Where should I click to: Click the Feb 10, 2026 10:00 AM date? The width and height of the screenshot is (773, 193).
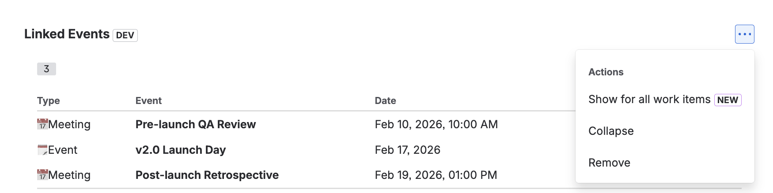click(x=436, y=125)
